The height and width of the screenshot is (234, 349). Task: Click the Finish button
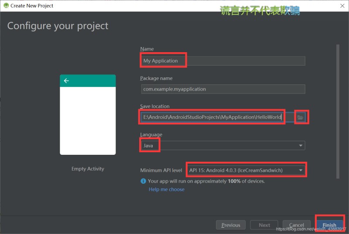329,225
